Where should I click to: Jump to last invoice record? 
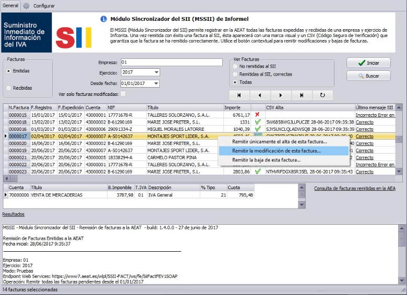pos(302,95)
